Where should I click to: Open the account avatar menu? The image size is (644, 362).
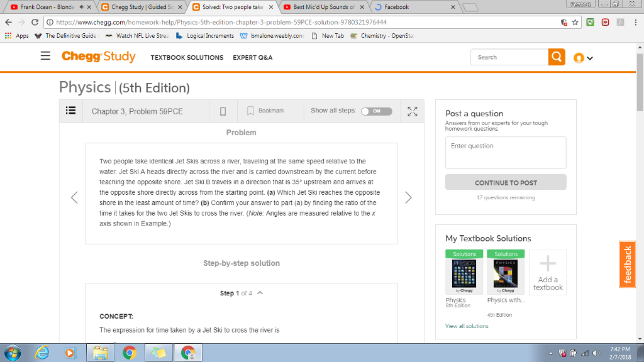[579, 57]
